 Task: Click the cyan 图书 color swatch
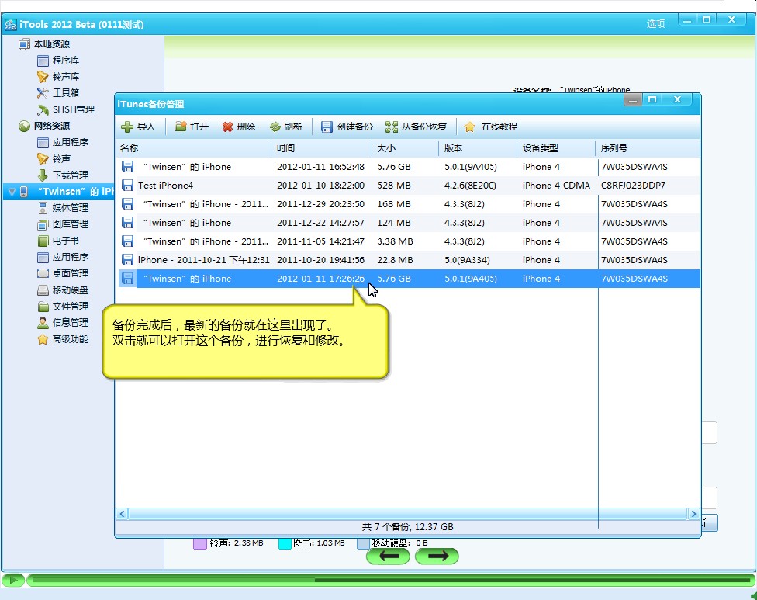pyautogui.click(x=285, y=543)
